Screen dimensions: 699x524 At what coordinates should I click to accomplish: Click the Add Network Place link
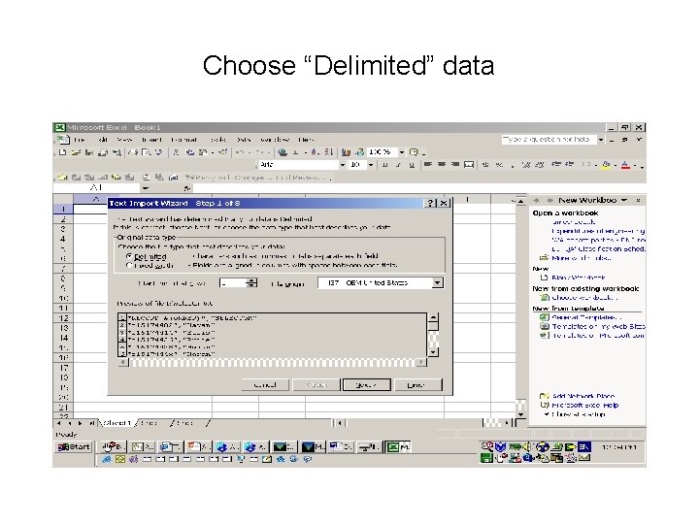click(x=583, y=396)
